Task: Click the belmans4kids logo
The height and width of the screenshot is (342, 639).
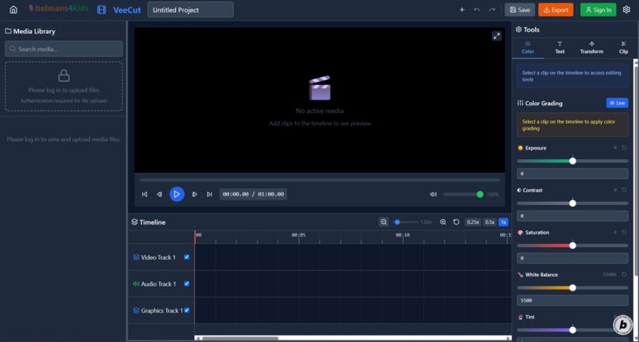Action: pyautogui.click(x=59, y=8)
